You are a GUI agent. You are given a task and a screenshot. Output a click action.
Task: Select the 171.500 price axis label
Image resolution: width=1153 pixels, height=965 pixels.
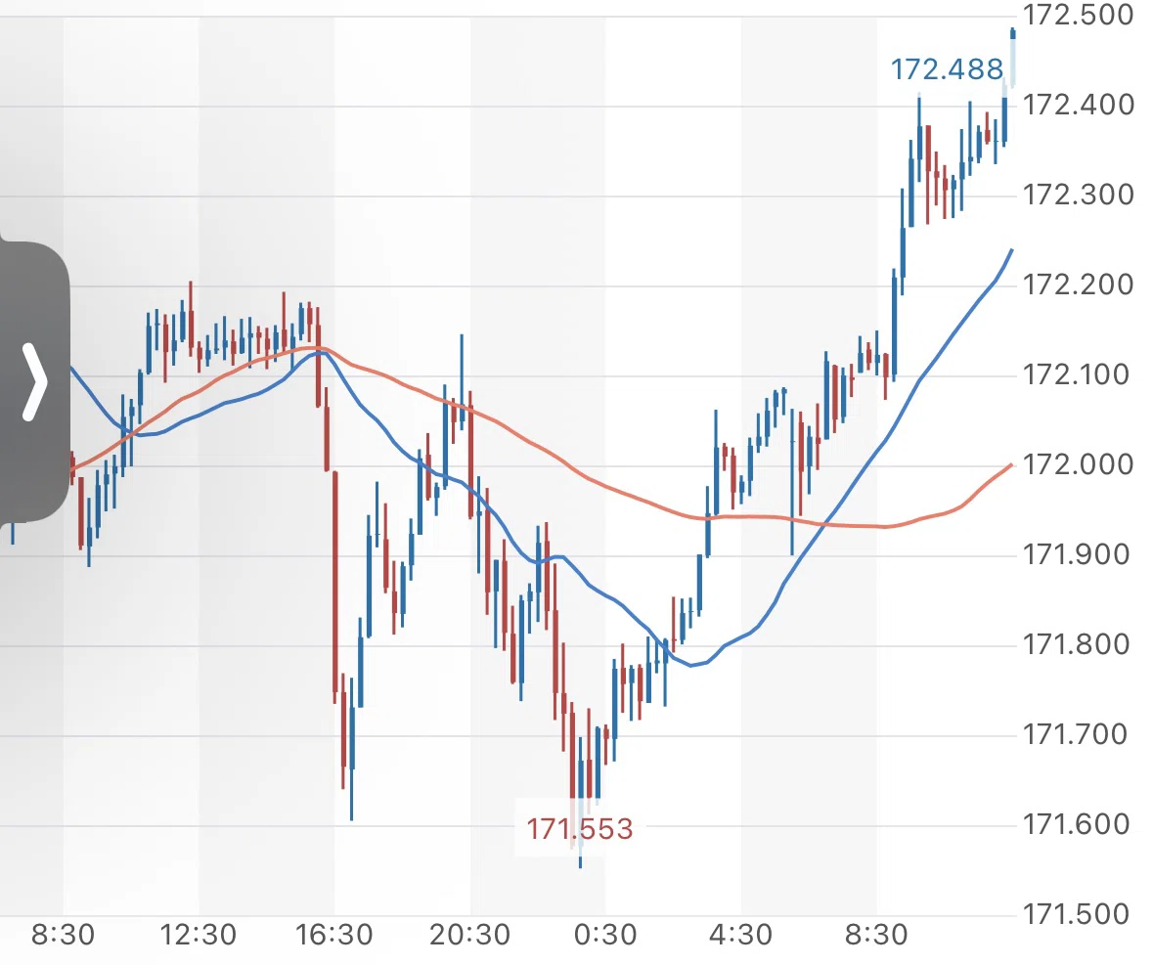[1076, 914]
